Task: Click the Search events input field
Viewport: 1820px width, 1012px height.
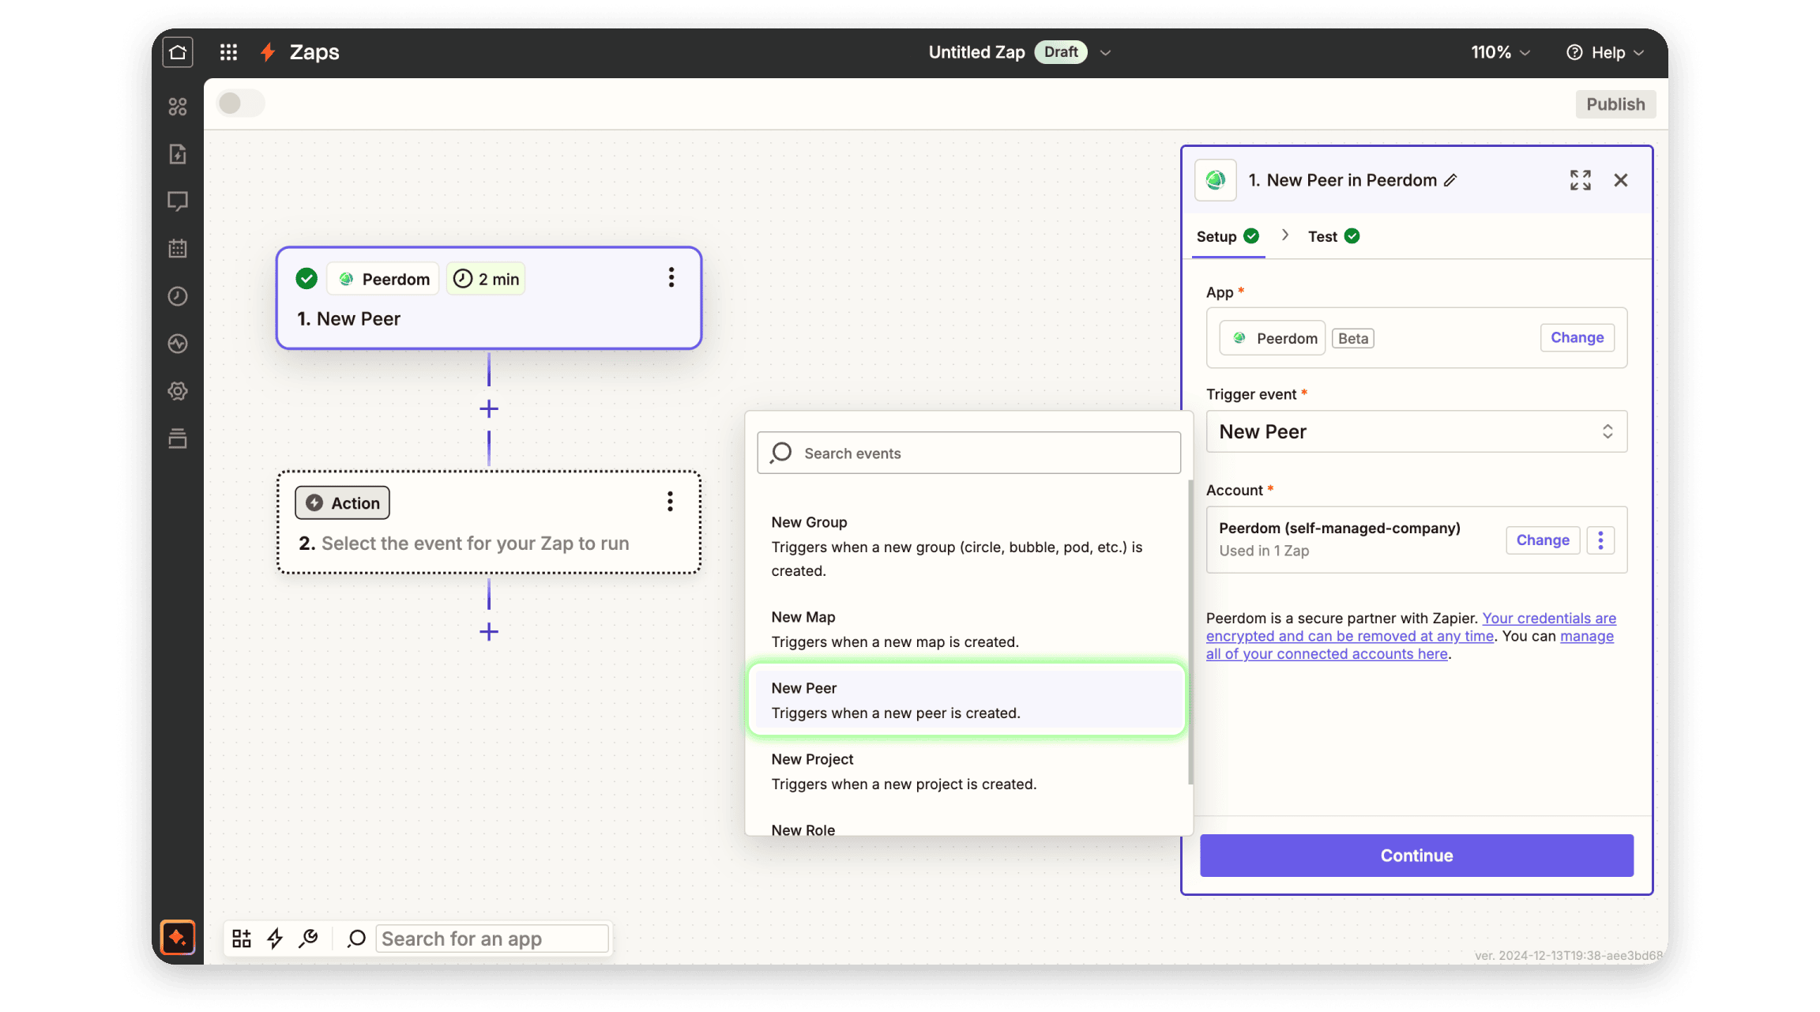Action: pyautogui.click(x=980, y=453)
